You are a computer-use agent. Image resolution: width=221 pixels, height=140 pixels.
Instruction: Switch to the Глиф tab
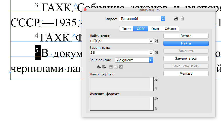(155, 29)
